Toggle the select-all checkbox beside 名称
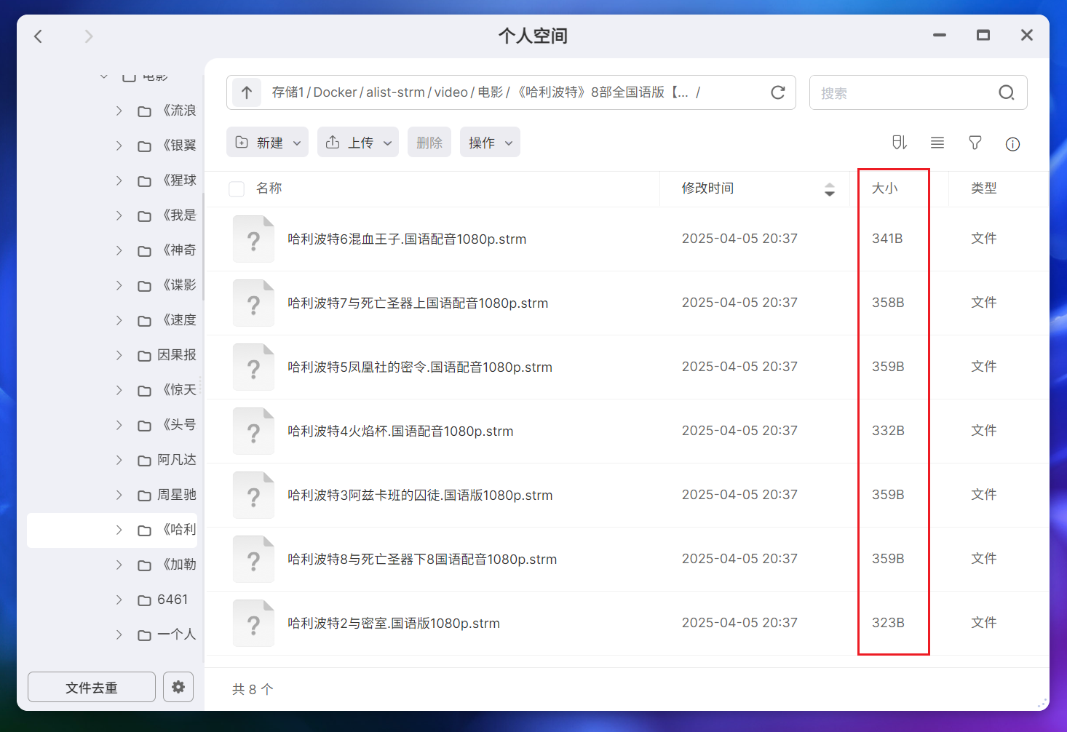This screenshot has width=1067, height=732. (237, 189)
